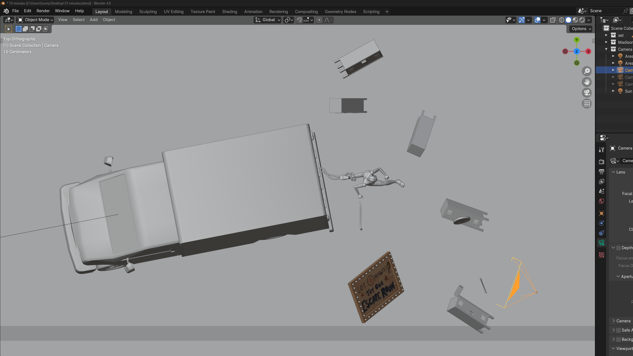
Task: Enable Depth of Field checkbox
Action: 619,248
